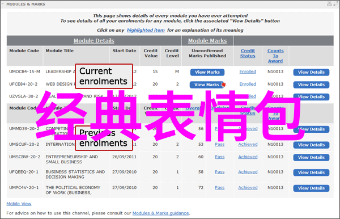340x219 pixels.
Task: Click credit value 15 for UMOCB4-15-M
Action: click(155, 71)
